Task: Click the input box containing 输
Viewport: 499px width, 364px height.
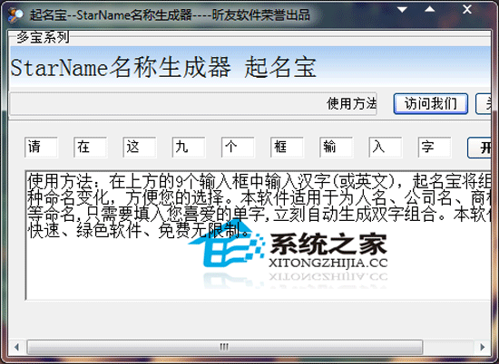Action: [336, 147]
